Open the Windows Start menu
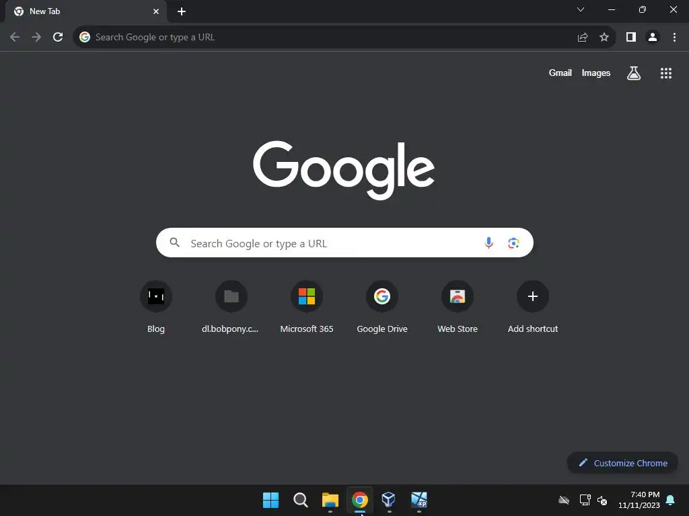 pos(270,500)
